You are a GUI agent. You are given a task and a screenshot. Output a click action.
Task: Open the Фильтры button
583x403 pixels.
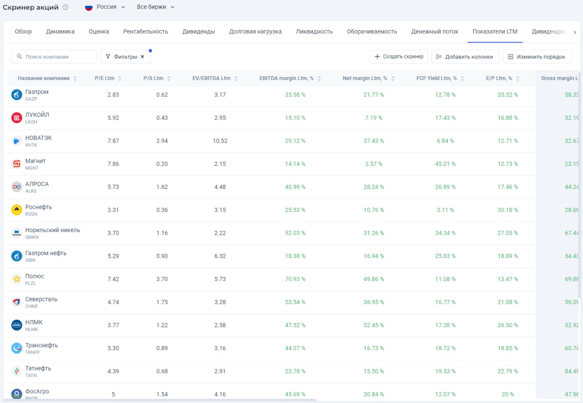125,57
